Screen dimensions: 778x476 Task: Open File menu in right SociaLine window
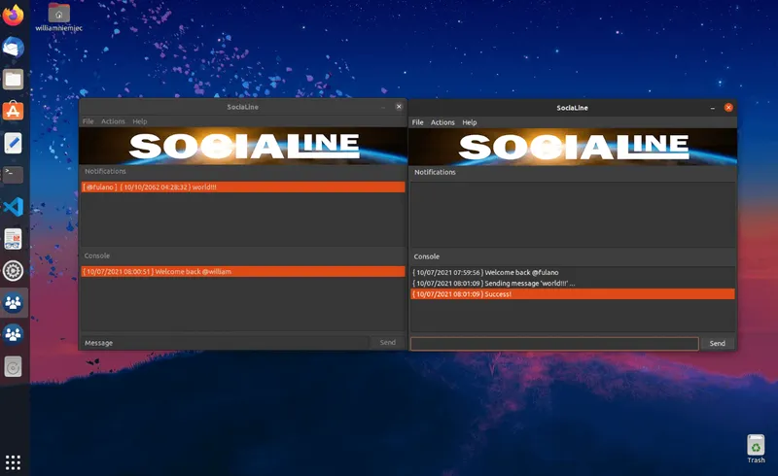click(x=418, y=122)
